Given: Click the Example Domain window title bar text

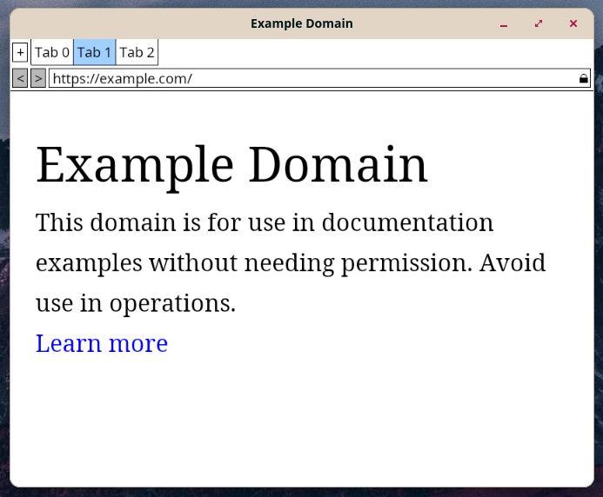Looking at the screenshot, I should (302, 23).
